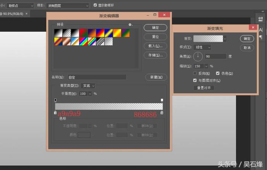The height and width of the screenshot is (170, 267).
Task: Click the 重置对齐 reset alignment button
Action: click(204, 88)
